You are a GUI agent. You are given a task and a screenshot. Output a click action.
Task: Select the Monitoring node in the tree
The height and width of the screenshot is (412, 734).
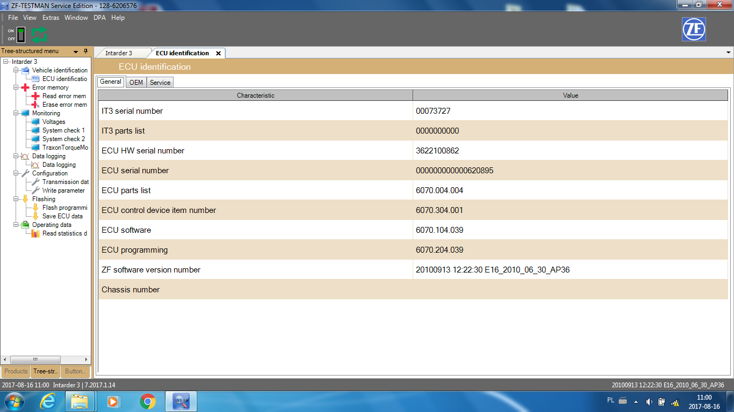46,113
